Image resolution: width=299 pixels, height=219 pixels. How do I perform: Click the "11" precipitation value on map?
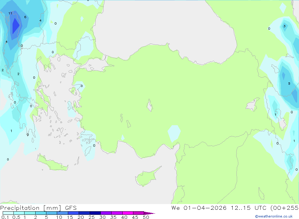pos(10,13)
